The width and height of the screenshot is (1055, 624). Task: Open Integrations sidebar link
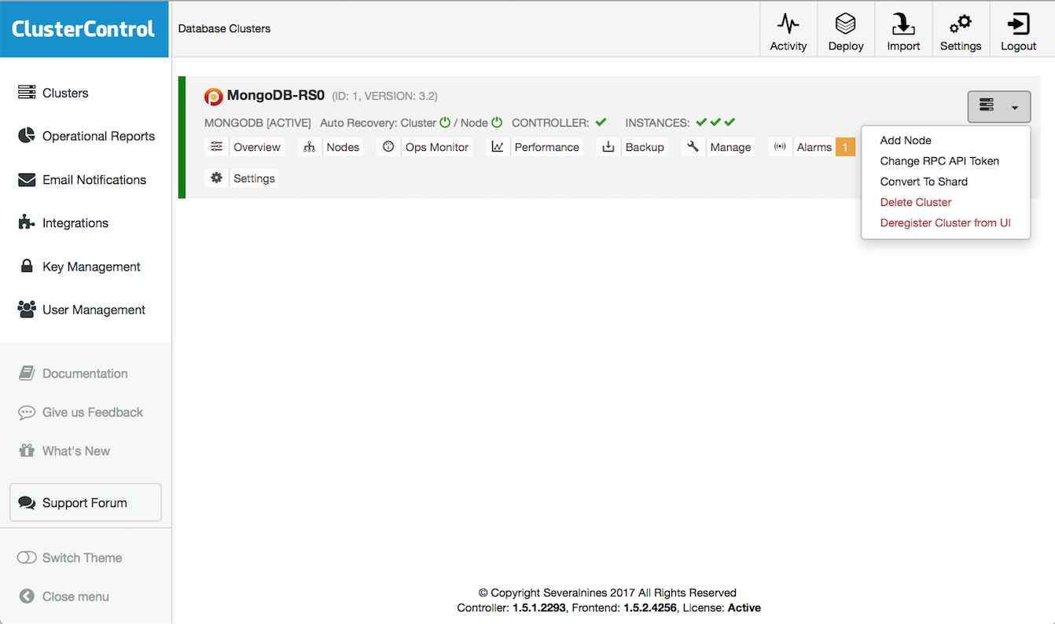coord(75,223)
